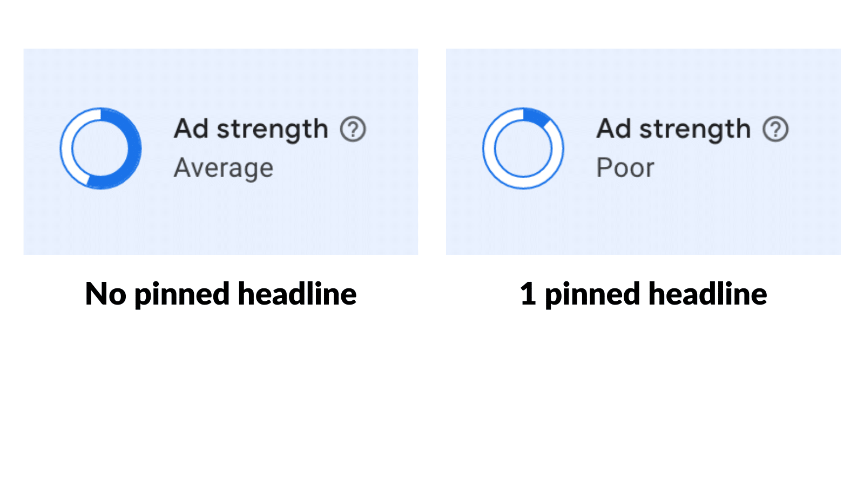Select the 'Ad strength' label above Poor
The height and width of the screenshot is (486, 864).
click(673, 130)
